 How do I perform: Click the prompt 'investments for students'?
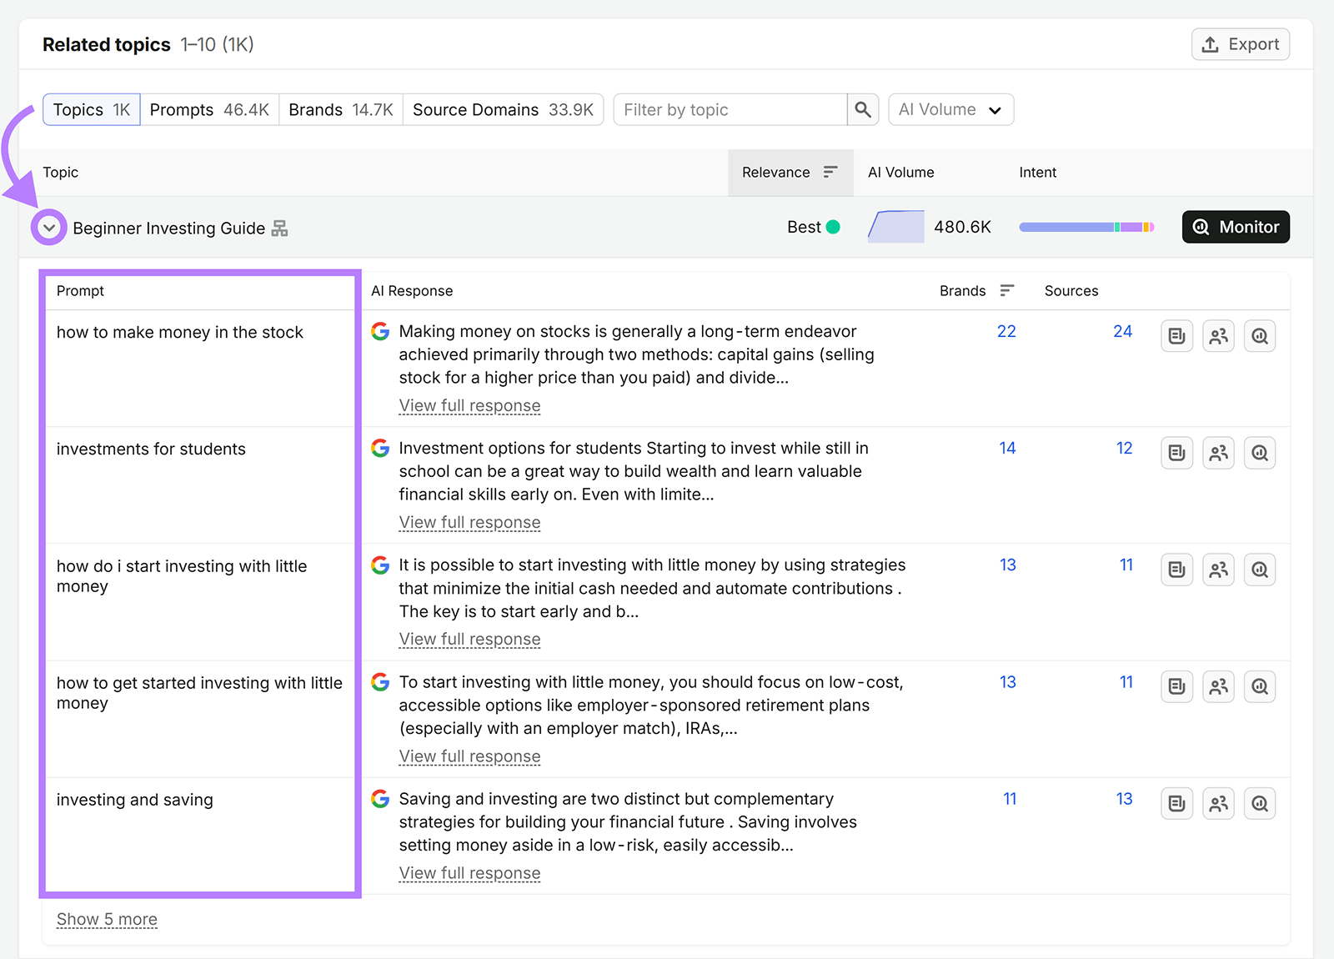point(151,449)
